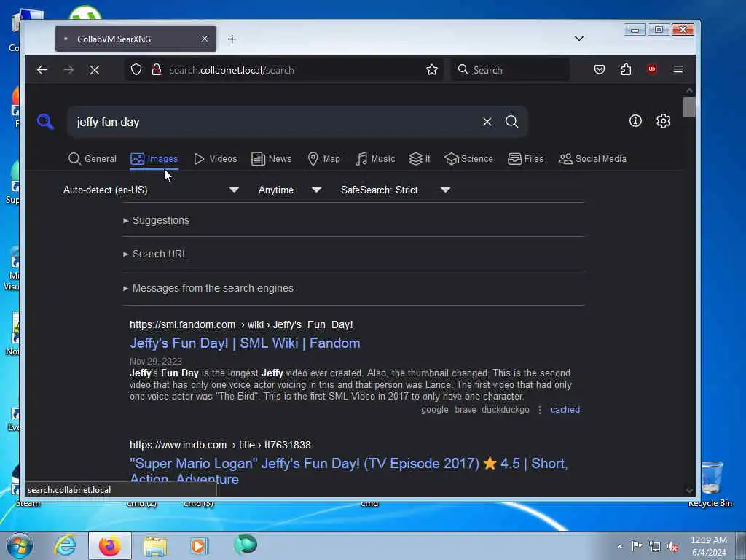Image resolution: width=746 pixels, height=560 pixels.
Task: Switch to the Social Media search tab
Action: tap(592, 158)
